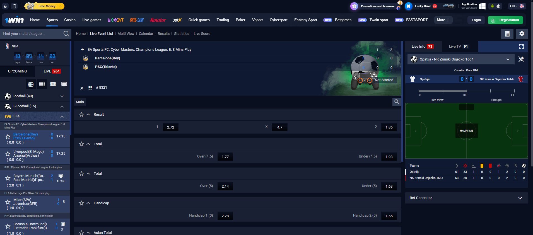Star the Handicap market
Screen dimensions: 533x235
tap(81, 203)
